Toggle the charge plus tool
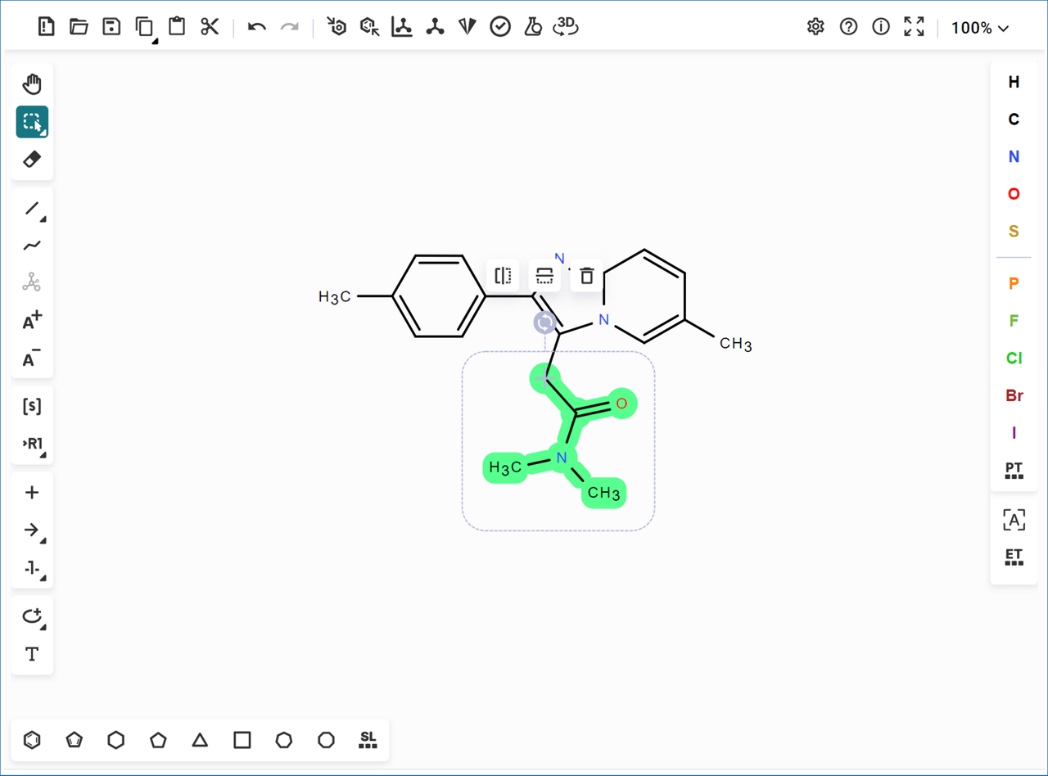 tap(32, 321)
